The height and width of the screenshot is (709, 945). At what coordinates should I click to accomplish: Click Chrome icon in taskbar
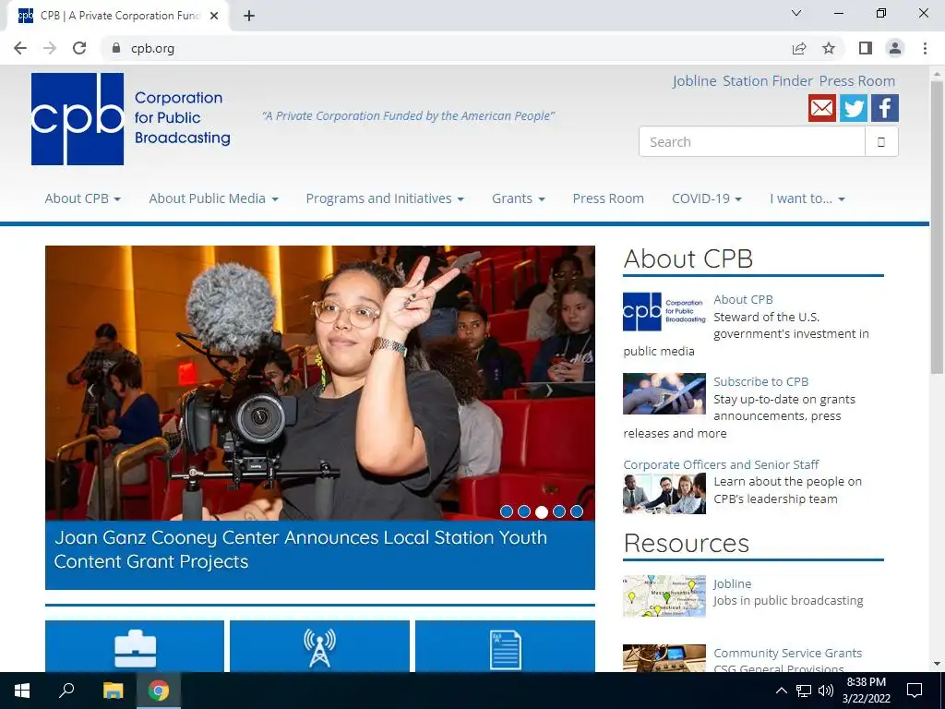[x=159, y=691]
